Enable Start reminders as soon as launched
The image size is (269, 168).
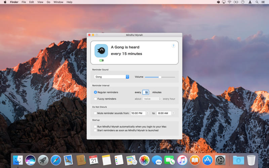pyautogui.click(x=95, y=130)
